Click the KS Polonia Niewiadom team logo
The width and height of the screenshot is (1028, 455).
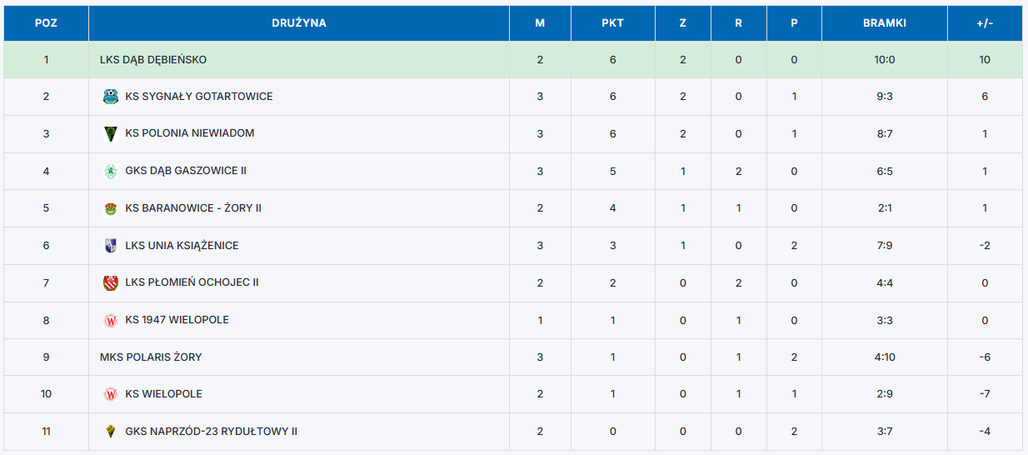(110, 133)
